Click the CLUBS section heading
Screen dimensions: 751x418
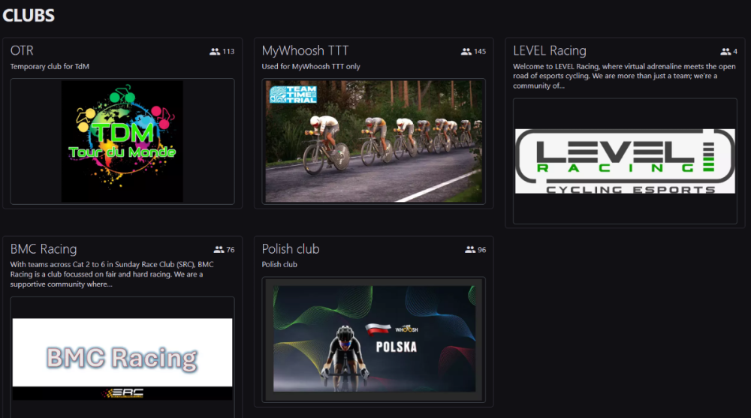[x=29, y=15]
